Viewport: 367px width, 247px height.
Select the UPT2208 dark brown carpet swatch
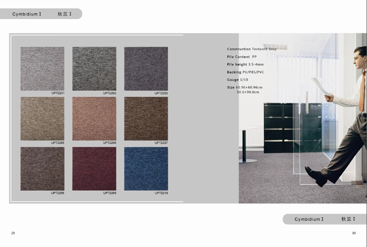click(x=42, y=169)
